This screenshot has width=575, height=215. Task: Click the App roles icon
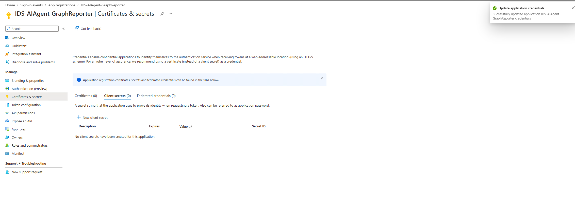click(x=7, y=129)
